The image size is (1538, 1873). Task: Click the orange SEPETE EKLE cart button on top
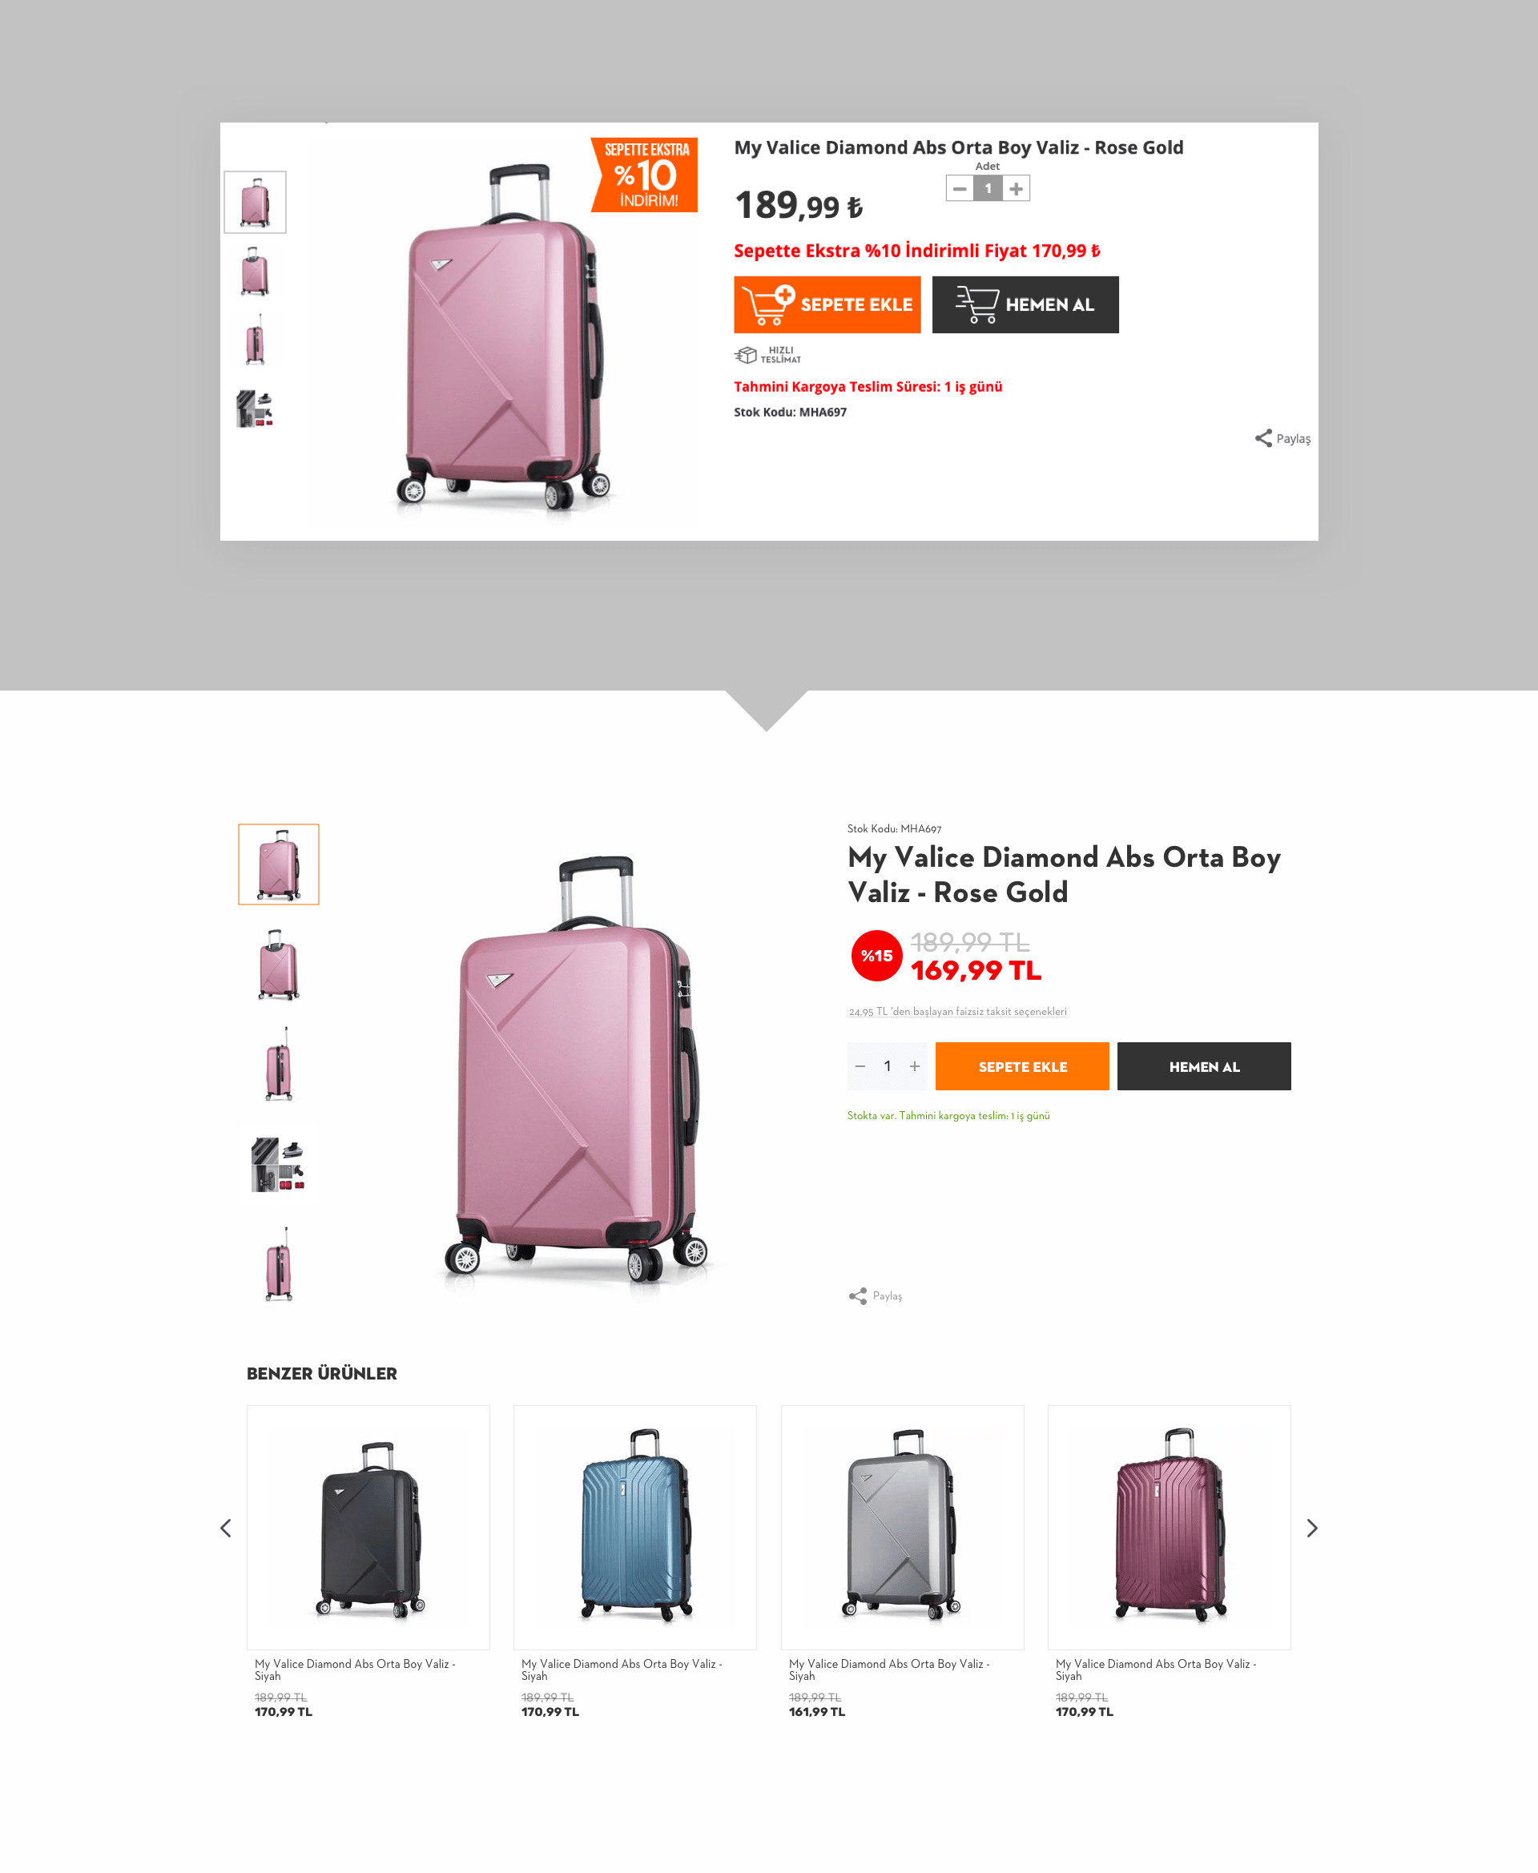tap(827, 304)
